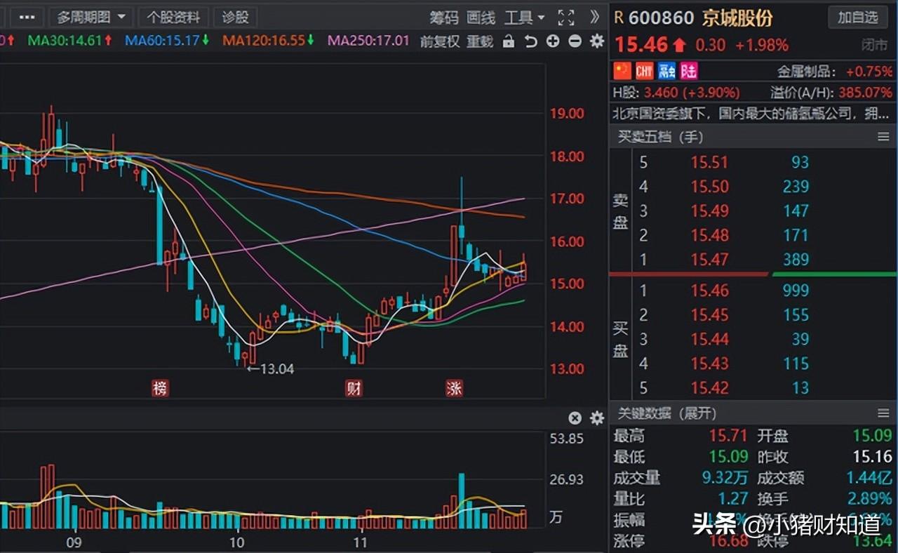Click the lock icon beside 重载

coord(509,41)
